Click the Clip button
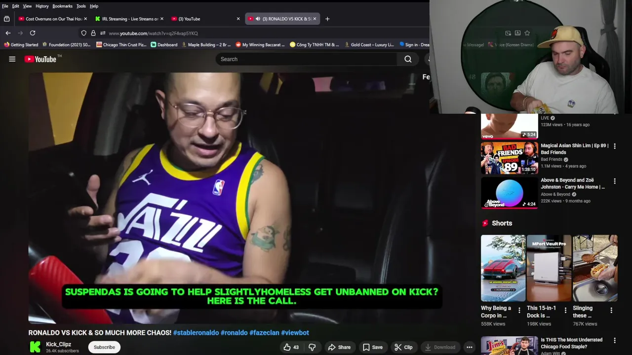632x355 pixels. pyautogui.click(x=403, y=347)
